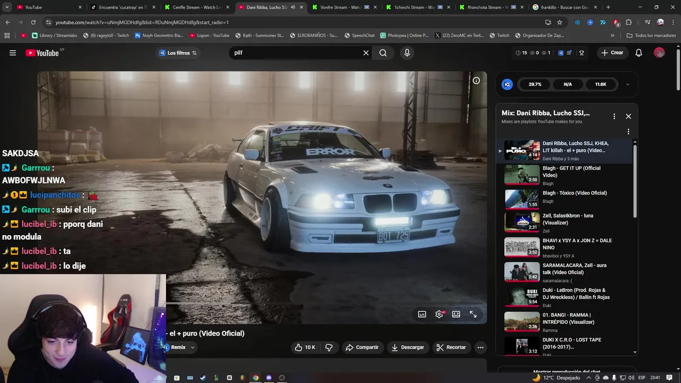
Task: Install app icon in address bar
Action: point(548,22)
